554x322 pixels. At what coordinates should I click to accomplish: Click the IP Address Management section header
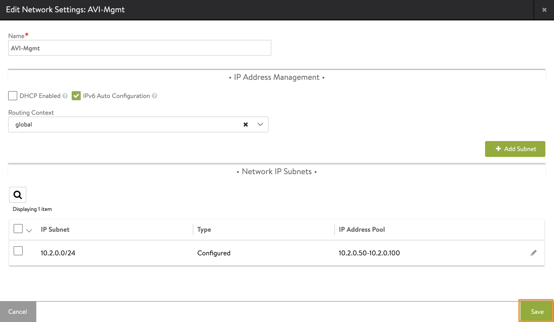tap(276, 77)
